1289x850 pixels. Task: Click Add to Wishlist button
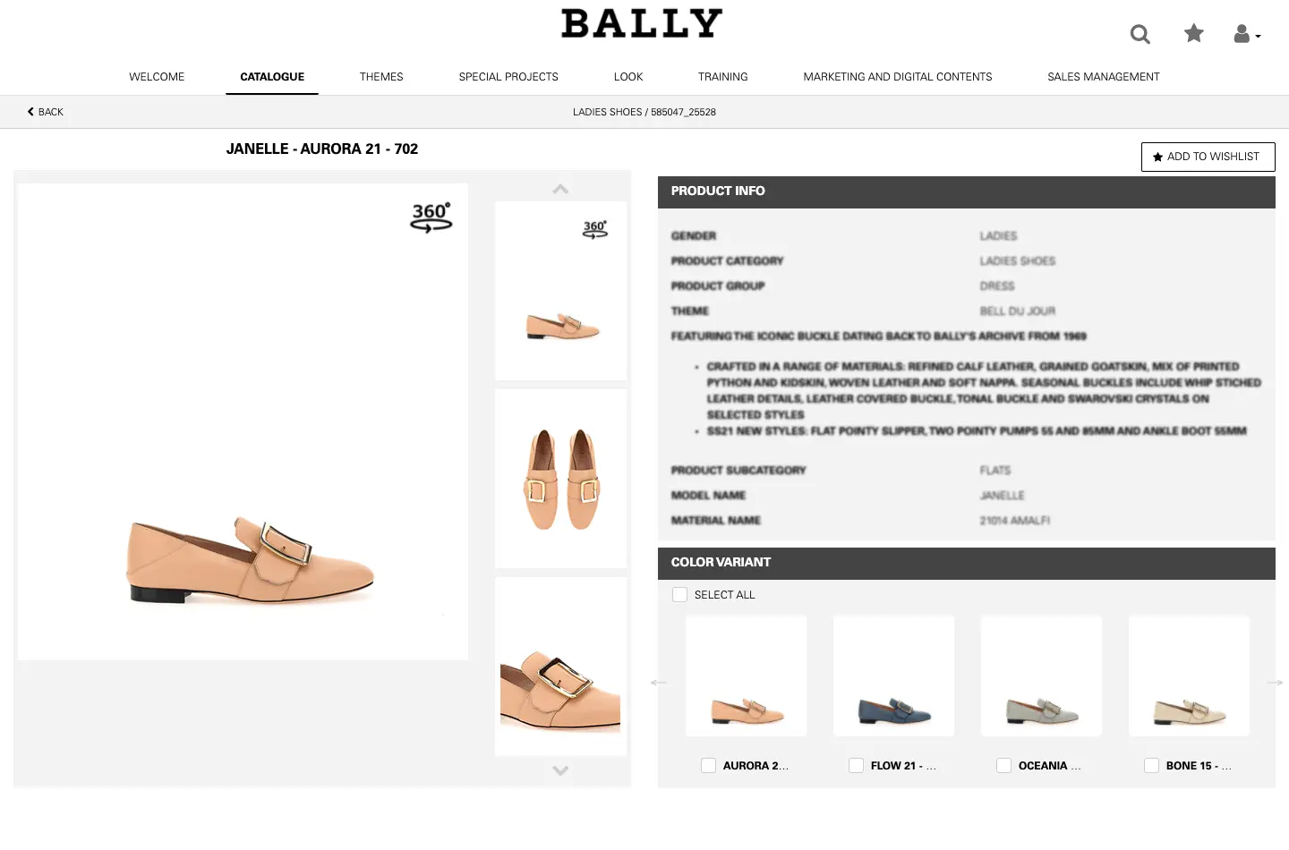coord(1208,157)
